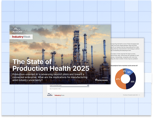Click the paragraph mentioning 'between 2024 and 2025'
The image size is (153, 118).
(x=125, y=47)
